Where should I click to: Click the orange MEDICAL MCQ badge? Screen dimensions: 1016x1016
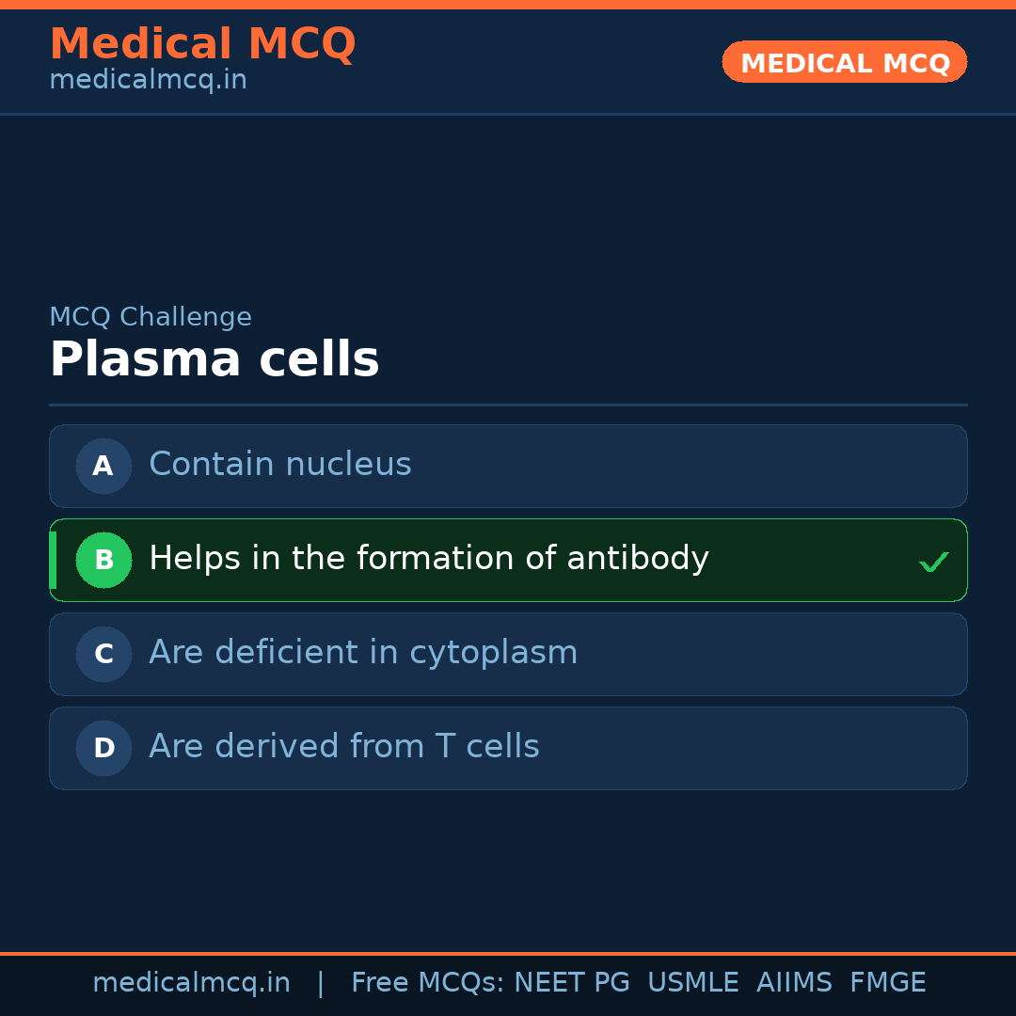coord(844,62)
